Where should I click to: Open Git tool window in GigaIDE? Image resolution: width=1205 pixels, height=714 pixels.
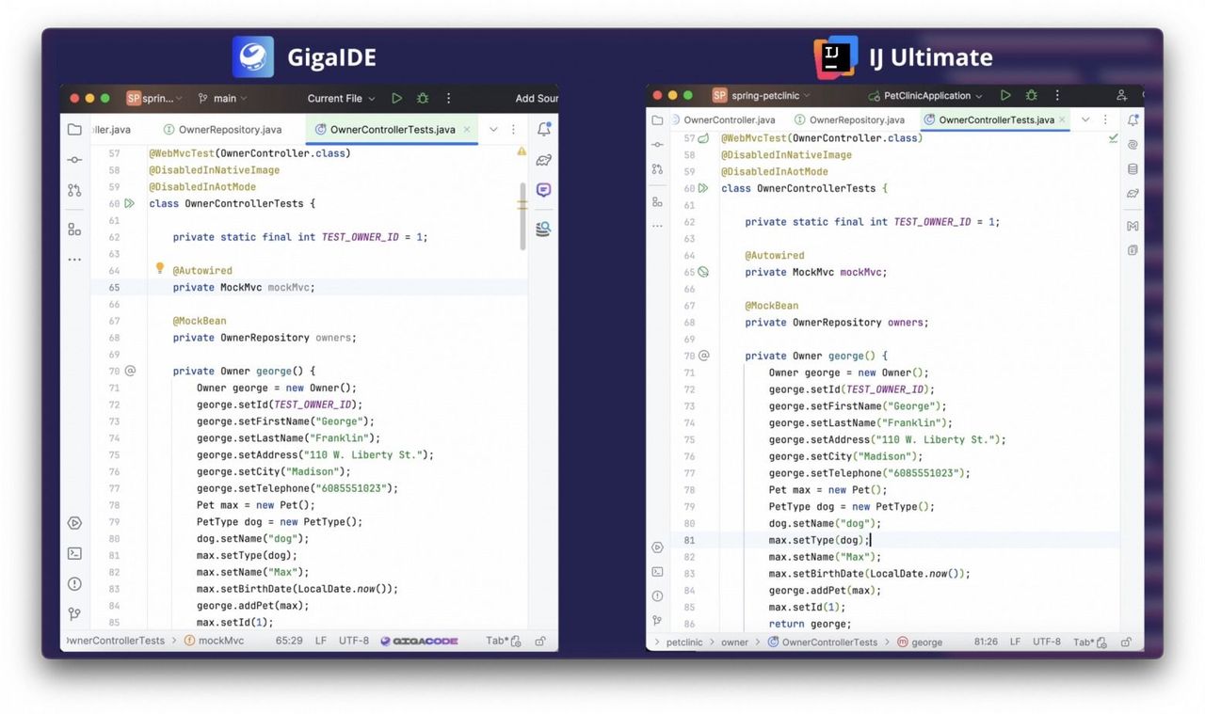click(74, 614)
